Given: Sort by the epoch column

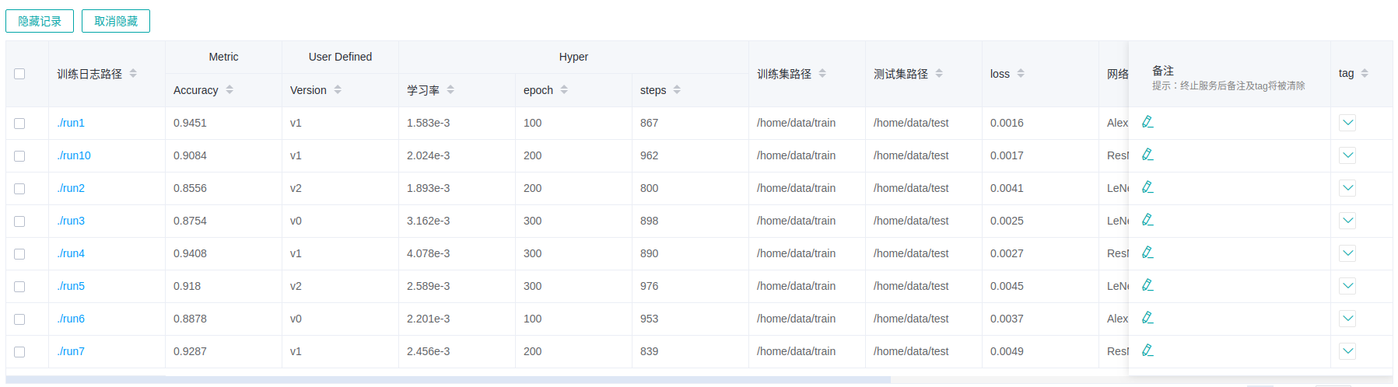Looking at the screenshot, I should pyautogui.click(x=564, y=90).
